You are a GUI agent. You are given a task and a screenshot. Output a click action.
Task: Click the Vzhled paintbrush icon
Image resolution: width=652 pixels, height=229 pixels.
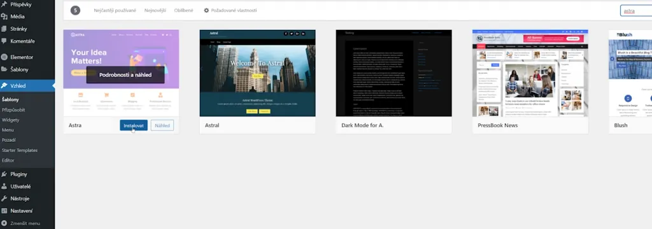tap(4, 86)
